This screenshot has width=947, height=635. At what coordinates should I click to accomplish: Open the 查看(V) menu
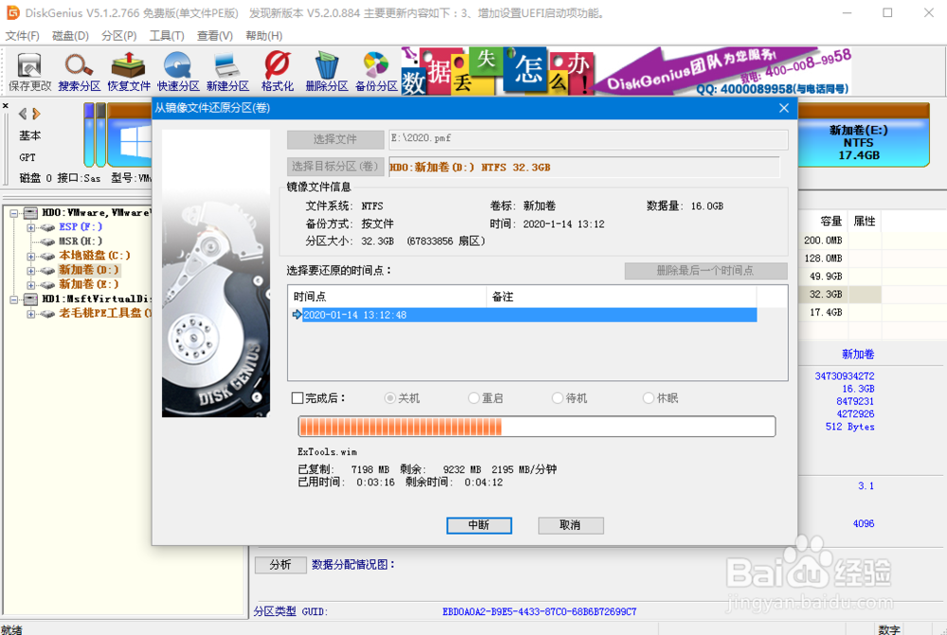215,36
